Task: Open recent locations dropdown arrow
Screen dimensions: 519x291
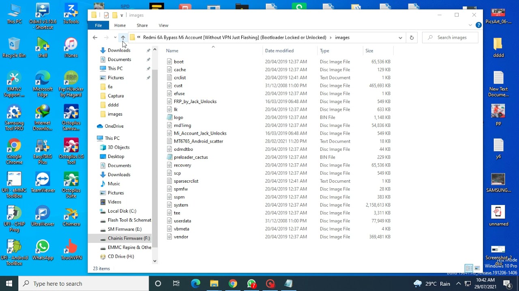Action: click(115, 38)
